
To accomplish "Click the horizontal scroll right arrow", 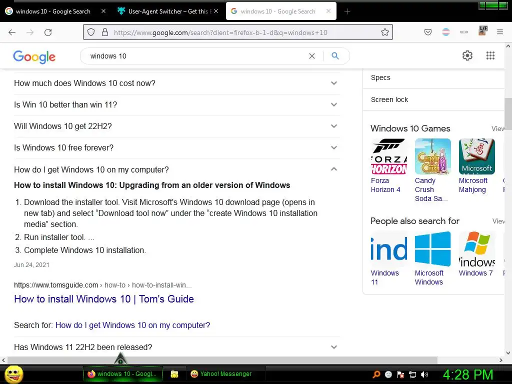I will (501, 360).
